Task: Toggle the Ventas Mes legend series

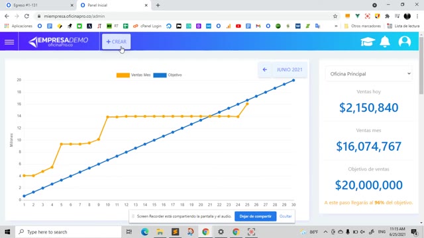Action: (x=134, y=75)
